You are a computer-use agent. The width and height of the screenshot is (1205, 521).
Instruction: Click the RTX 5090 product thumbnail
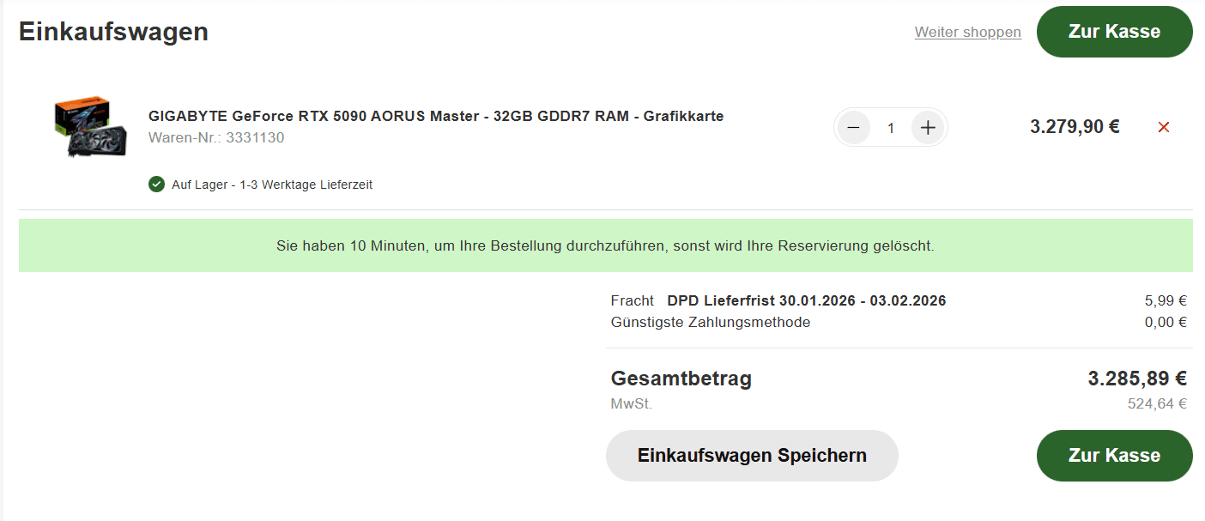click(91, 126)
